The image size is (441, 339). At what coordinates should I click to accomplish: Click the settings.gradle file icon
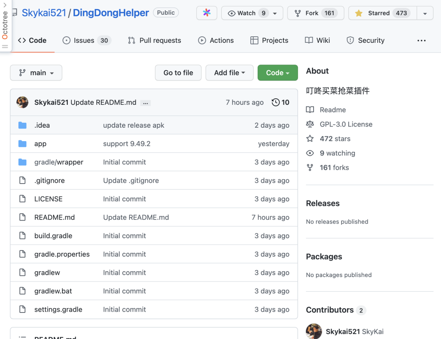[22, 309]
